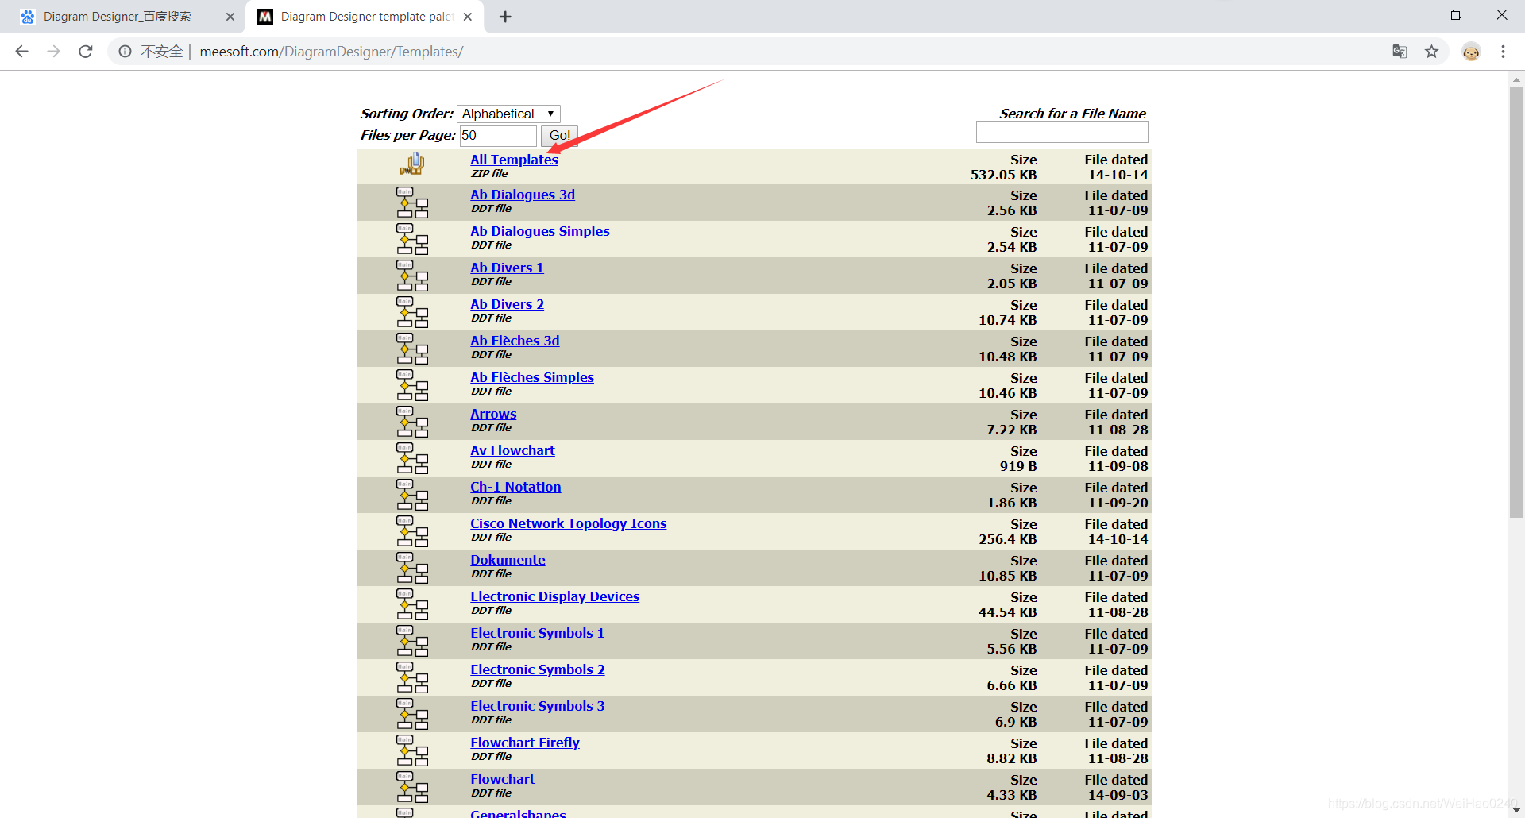The width and height of the screenshot is (1525, 818).
Task: Click the browser address bar URL
Action: point(331,52)
